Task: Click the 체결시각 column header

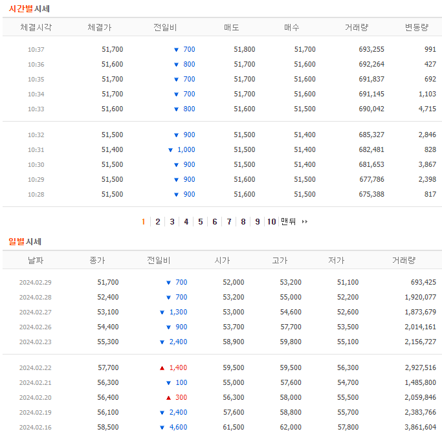Action: click(x=36, y=27)
